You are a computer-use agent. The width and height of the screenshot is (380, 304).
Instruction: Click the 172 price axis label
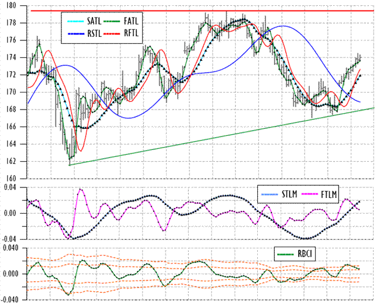coord(10,75)
